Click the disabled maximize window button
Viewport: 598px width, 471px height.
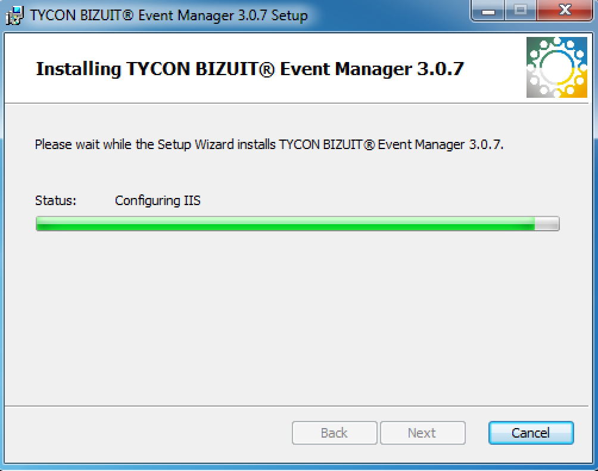coord(521,11)
